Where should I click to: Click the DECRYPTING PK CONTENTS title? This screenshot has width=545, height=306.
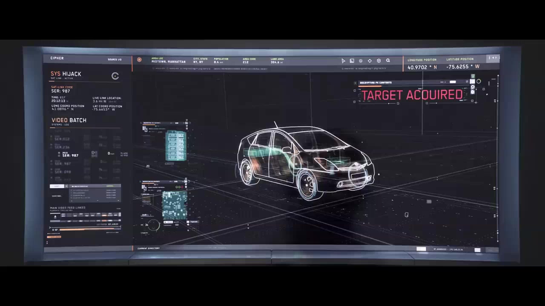(376, 82)
